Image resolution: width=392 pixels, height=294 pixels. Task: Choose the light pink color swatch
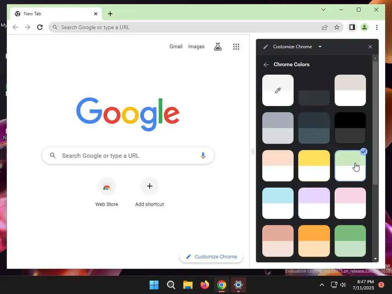(350, 203)
